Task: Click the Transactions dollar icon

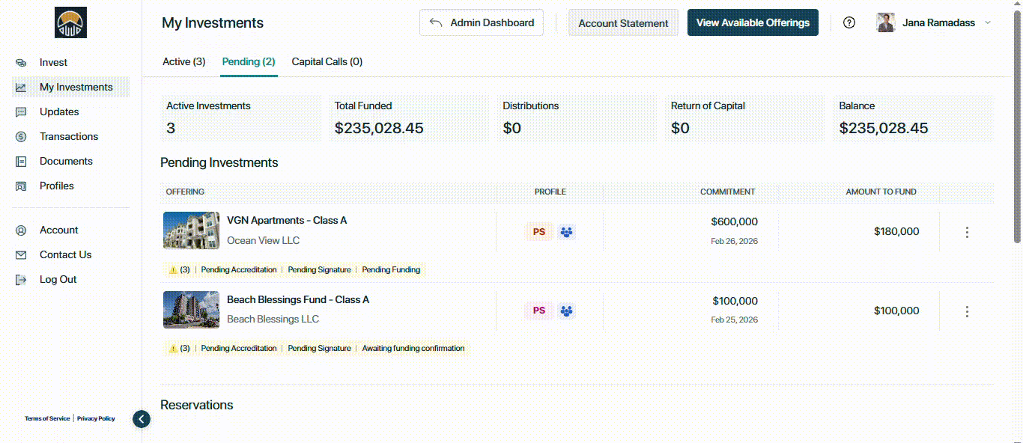Action: (22, 137)
